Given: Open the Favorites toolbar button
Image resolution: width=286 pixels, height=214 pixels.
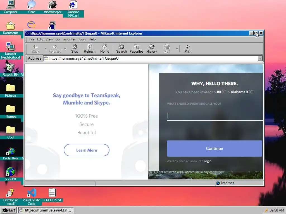Looking at the screenshot, I should [x=136, y=49].
